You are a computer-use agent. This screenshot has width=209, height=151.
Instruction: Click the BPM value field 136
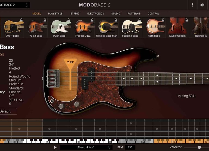[130, 147]
